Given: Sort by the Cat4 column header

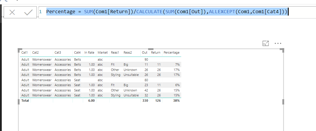Looking at the screenshot, I should point(78,52).
